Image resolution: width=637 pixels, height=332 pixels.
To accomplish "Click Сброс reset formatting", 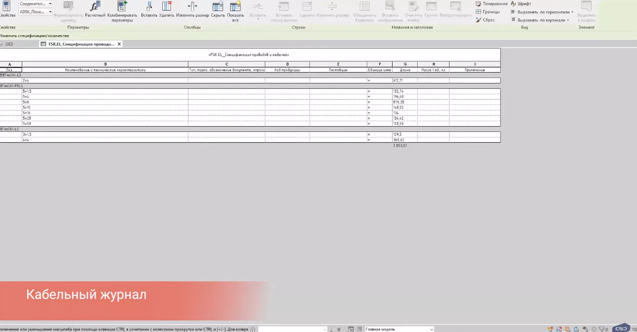I will tap(485, 20).
